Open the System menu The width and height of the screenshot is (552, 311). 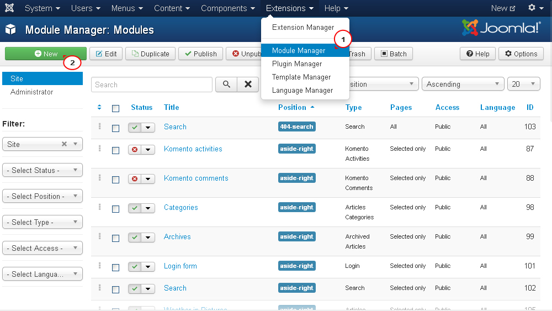click(x=43, y=8)
